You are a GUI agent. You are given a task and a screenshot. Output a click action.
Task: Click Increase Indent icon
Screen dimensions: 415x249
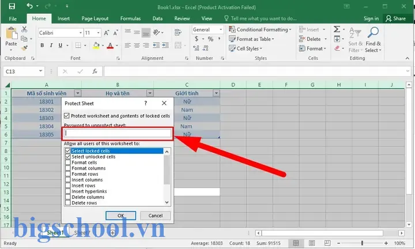[165, 46]
